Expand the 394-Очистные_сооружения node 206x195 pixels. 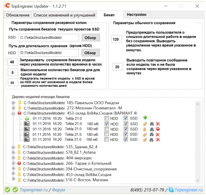point(13,168)
